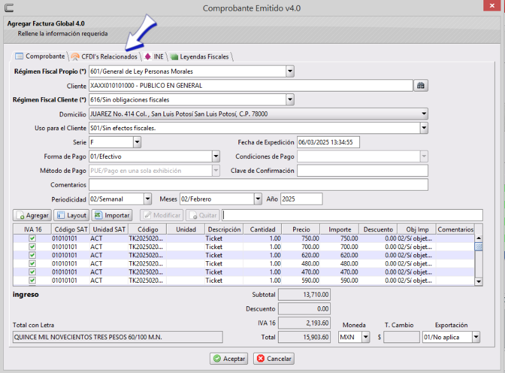Click the table scrollbar up arrow

click(x=478, y=238)
